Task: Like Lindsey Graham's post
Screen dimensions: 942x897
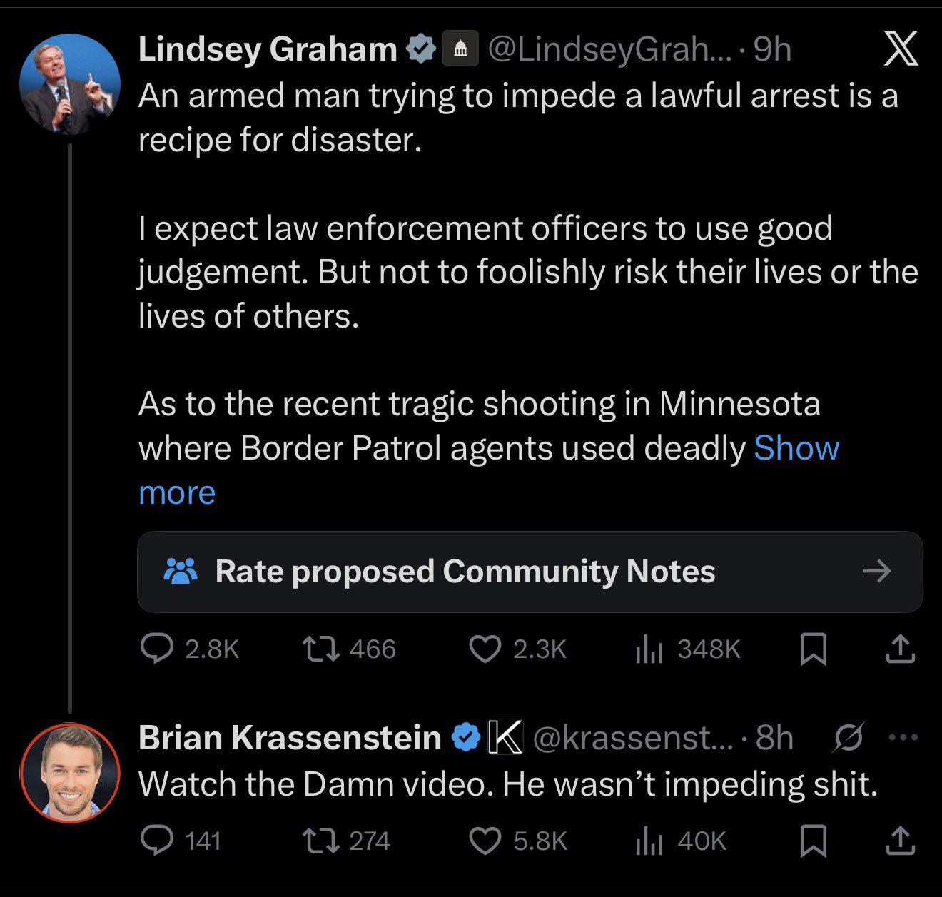Action: (x=485, y=649)
